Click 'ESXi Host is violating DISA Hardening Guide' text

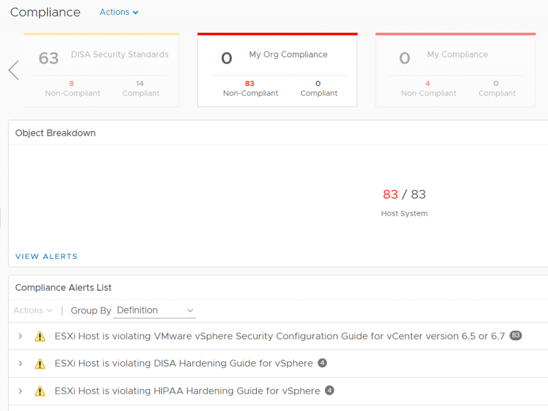pyautogui.click(x=184, y=363)
